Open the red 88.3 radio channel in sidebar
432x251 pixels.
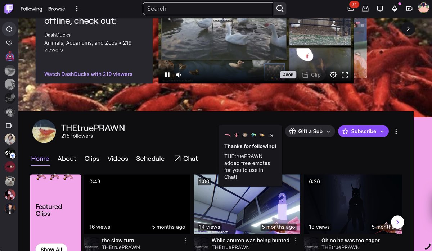click(x=10, y=167)
